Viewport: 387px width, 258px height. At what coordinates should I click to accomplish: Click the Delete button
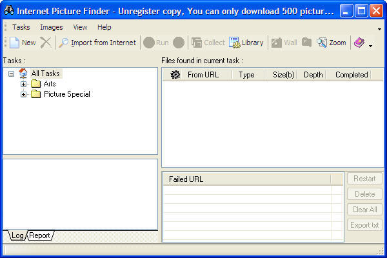pos(364,194)
